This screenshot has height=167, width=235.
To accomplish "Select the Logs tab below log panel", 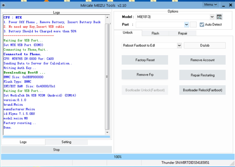I will (23, 142).
